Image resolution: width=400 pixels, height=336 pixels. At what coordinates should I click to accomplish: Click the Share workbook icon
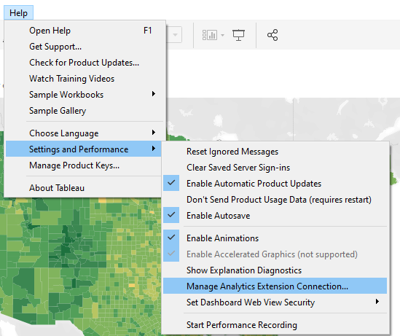tap(272, 35)
